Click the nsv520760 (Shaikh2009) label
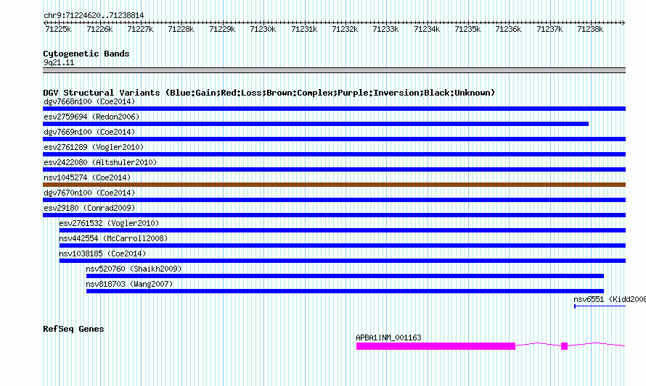646x386 pixels. click(x=134, y=269)
